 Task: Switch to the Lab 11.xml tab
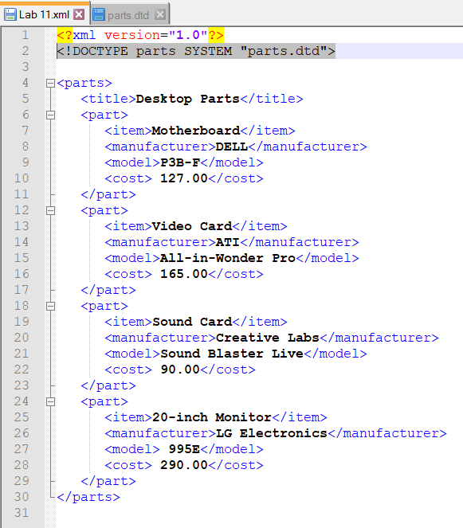[x=45, y=15]
